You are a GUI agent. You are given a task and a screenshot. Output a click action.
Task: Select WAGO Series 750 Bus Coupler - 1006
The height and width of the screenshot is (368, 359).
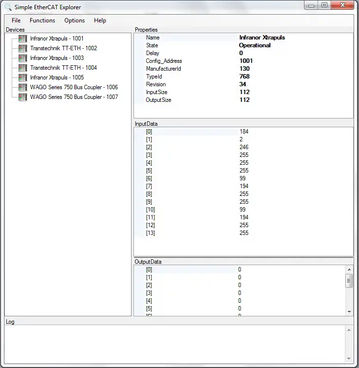pos(74,87)
